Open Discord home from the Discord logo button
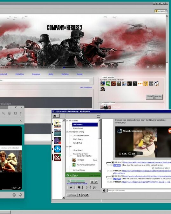171x214 pixels. tap(55, 116)
